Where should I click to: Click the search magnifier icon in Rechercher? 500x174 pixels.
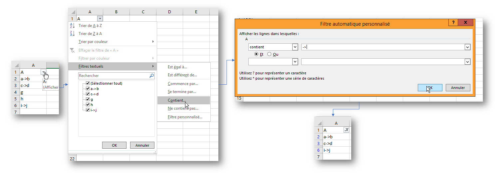coord(152,76)
